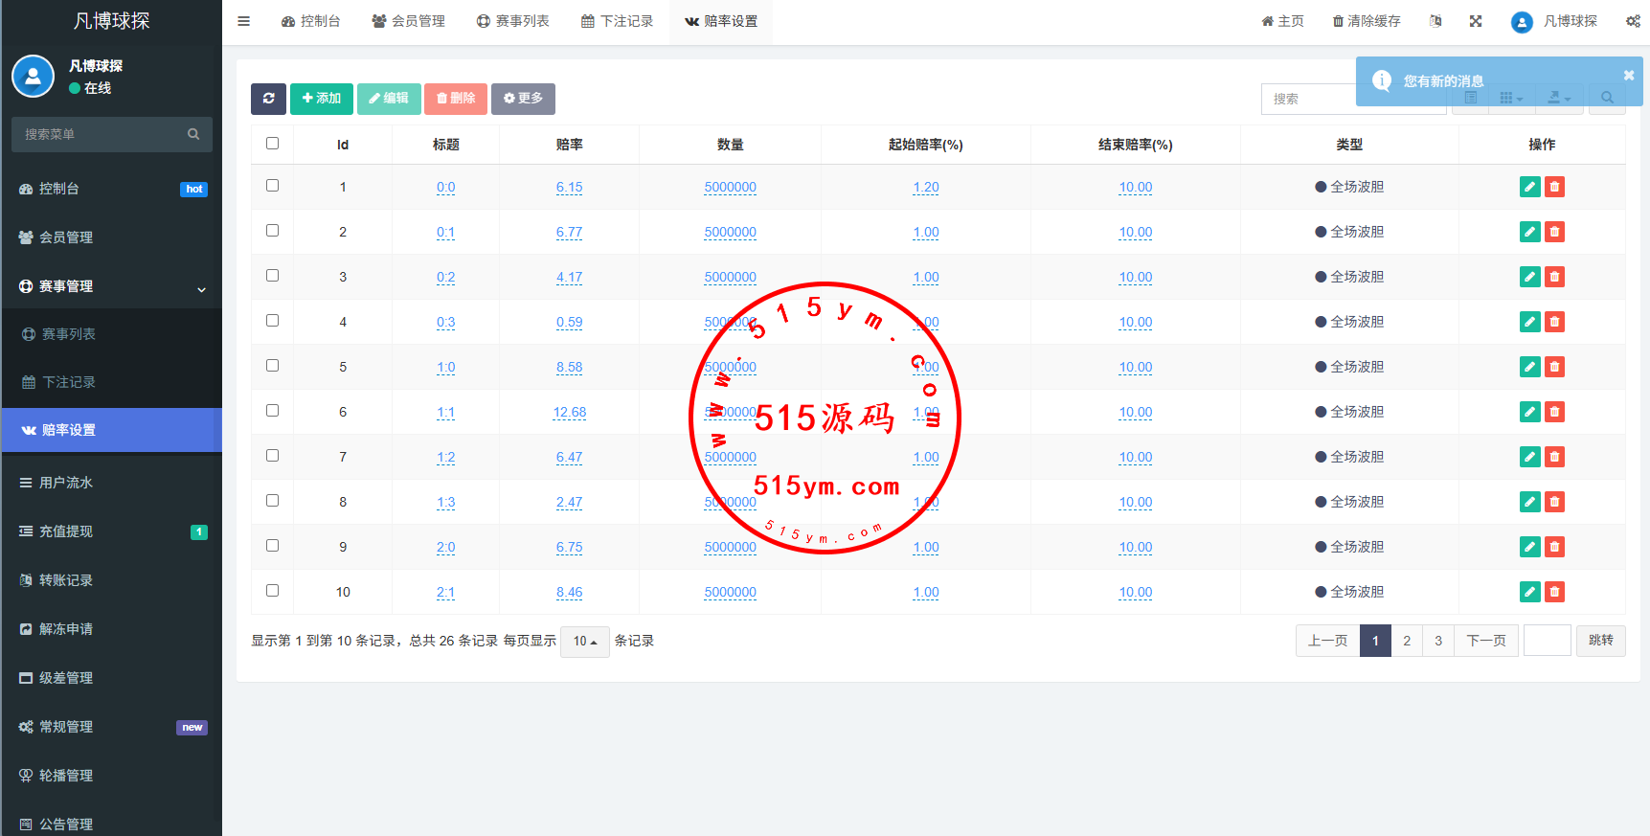Go to page 2 in pagination
This screenshot has width=1650, height=836.
pyautogui.click(x=1407, y=641)
